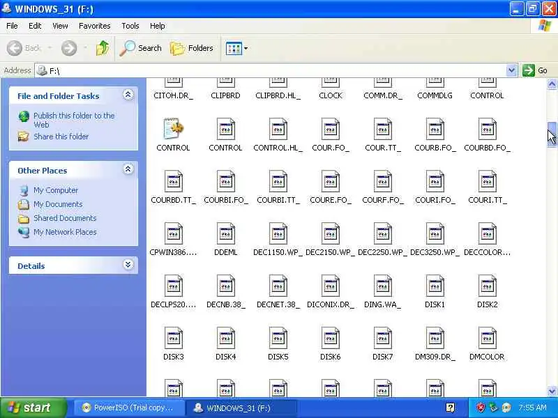Select the DISK2 file icon
This screenshot has width=558, height=418.
click(487, 286)
